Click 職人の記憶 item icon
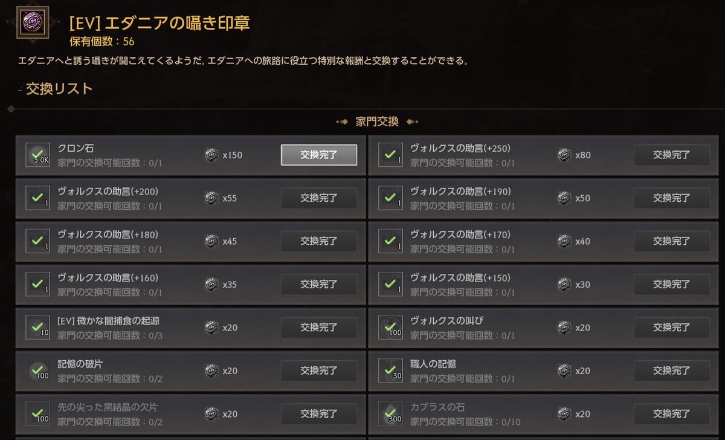 390,370
